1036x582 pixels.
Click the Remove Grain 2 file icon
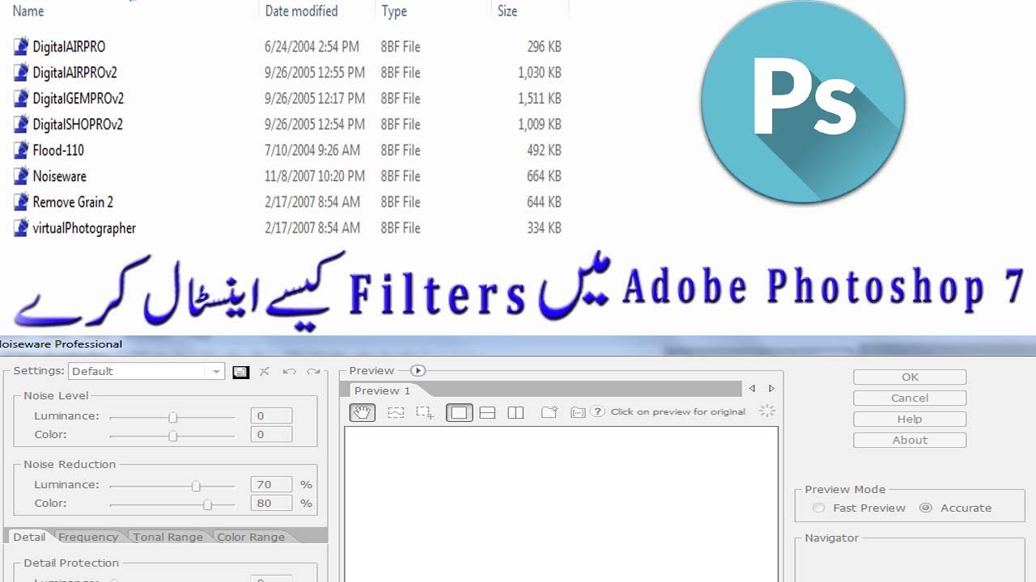pos(21,201)
